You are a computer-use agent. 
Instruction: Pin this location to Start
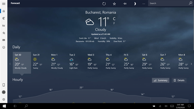[125, 4]
